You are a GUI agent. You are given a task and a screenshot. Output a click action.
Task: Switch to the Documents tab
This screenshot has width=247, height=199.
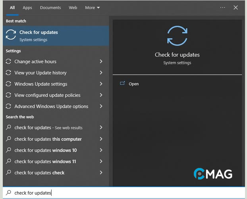50,8
